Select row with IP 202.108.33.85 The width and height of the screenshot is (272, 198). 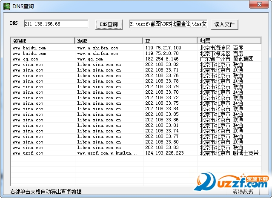coord(136,115)
